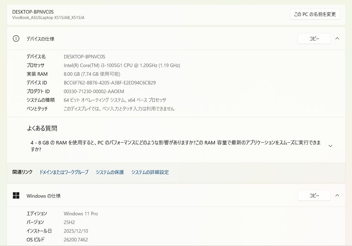
Task: Click the ペンとタッチ row label
Action: click(37, 109)
